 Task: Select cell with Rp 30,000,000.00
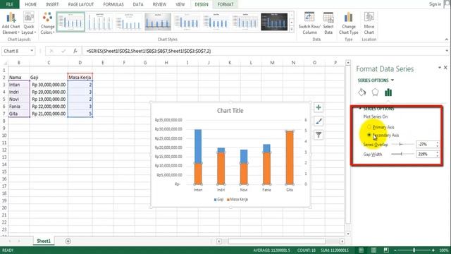(49, 85)
